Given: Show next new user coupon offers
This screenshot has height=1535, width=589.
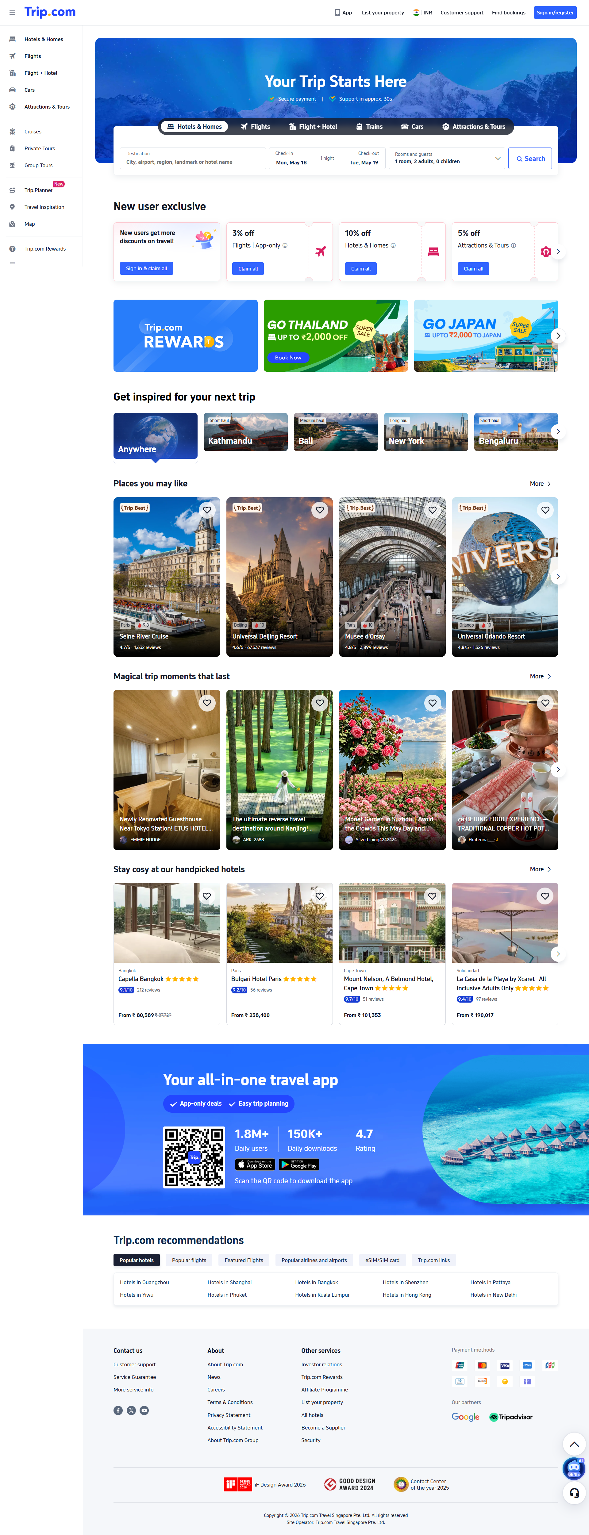Looking at the screenshot, I should (558, 252).
